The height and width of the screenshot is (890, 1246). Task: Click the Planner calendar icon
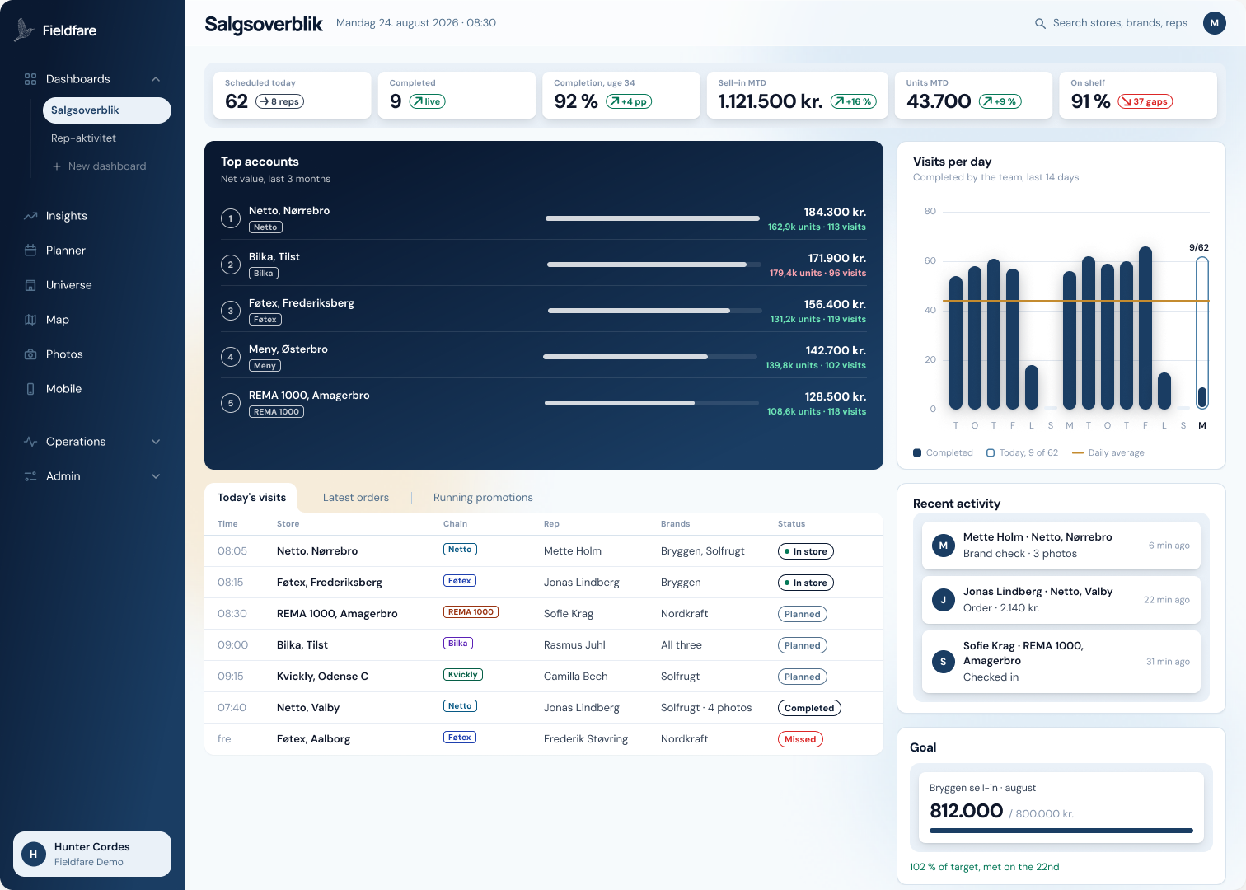pyautogui.click(x=30, y=251)
